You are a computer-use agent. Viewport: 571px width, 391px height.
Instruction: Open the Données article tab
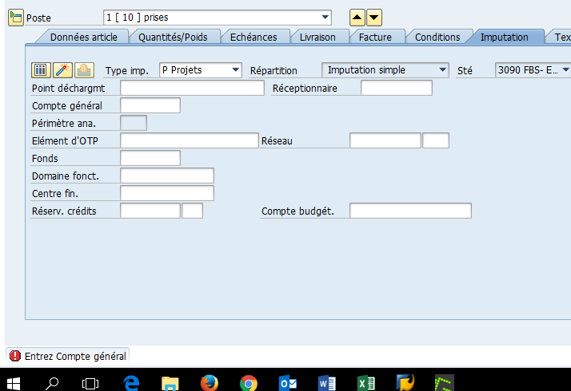pos(83,37)
